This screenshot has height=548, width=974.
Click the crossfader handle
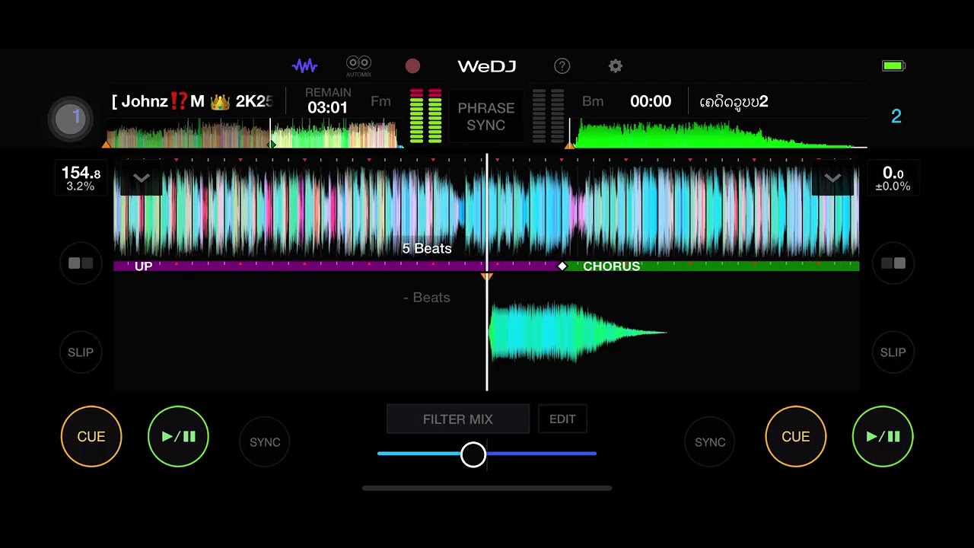473,454
